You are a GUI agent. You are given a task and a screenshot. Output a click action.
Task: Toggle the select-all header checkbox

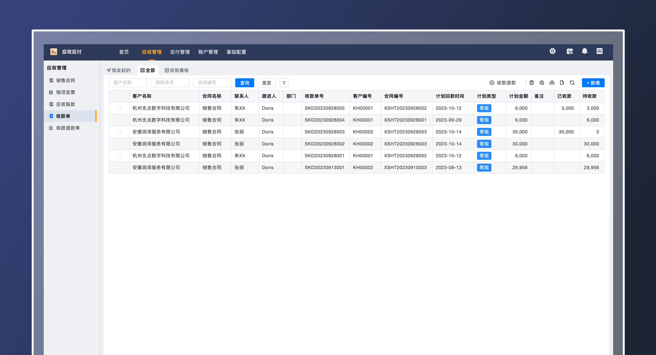(119, 96)
